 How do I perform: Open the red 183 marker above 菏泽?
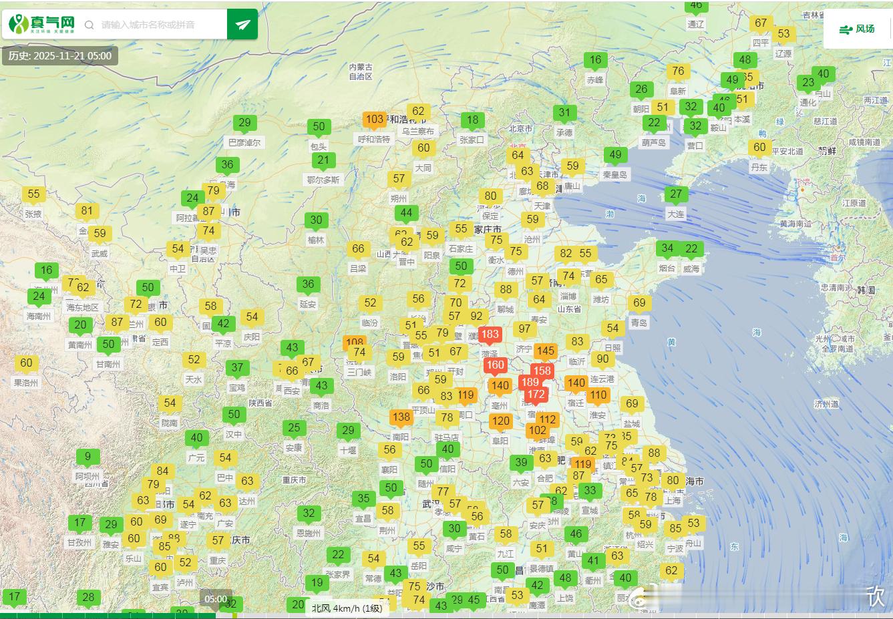[490, 335]
